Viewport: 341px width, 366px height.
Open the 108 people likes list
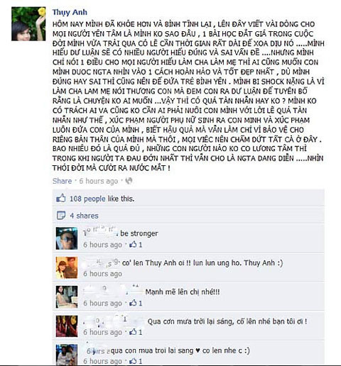(x=87, y=199)
